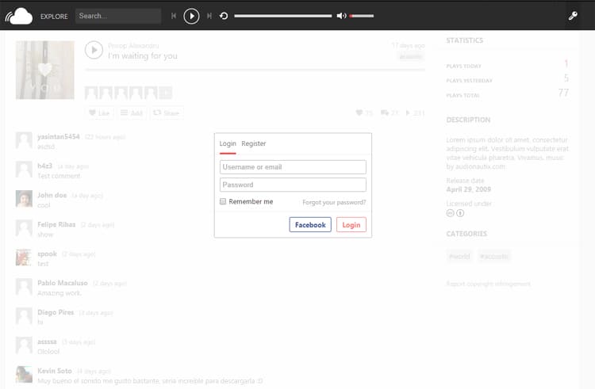
Task: Open asssss's profile name
Action: (x=47, y=341)
